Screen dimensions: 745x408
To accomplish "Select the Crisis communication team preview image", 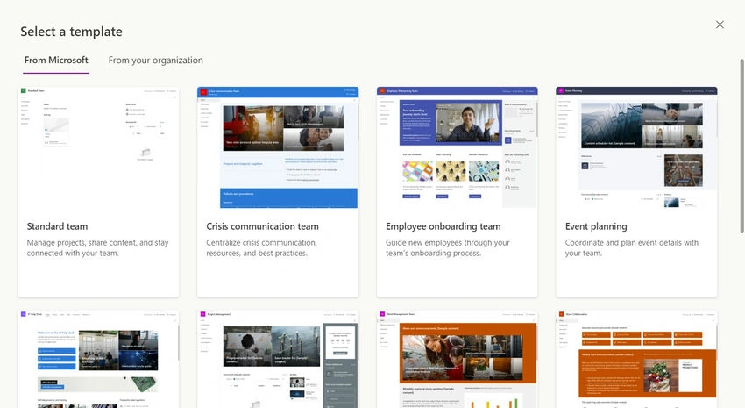I will [x=278, y=147].
